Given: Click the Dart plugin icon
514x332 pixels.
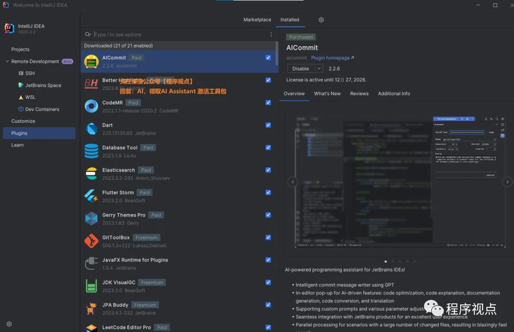Looking at the screenshot, I should [91, 129].
